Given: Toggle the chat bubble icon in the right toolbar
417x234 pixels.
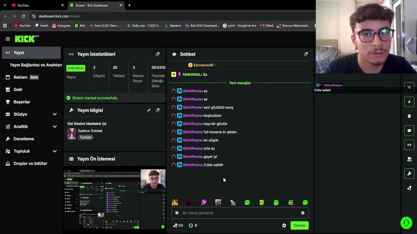Looking at the screenshot, I should [410, 131].
